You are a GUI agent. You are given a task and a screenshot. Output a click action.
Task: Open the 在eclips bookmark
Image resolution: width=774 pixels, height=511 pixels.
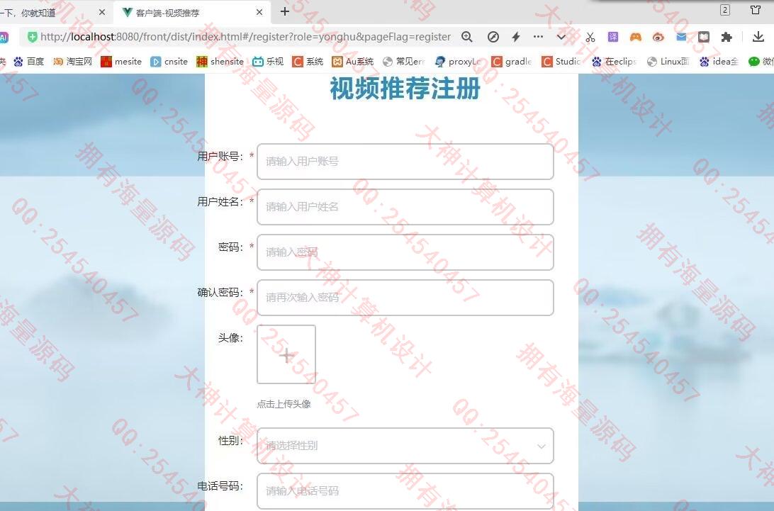tap(614, 61)
